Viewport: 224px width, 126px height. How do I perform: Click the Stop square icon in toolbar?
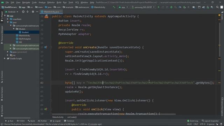click(188, 7)
